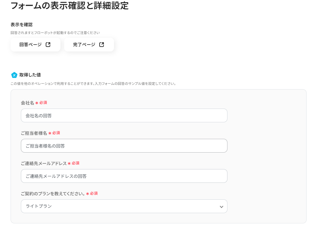This screenshot has height=229, width=315.
Task: Click the 表示を確認 section heading
Action: pyautogui.click(x=21, y=25)
